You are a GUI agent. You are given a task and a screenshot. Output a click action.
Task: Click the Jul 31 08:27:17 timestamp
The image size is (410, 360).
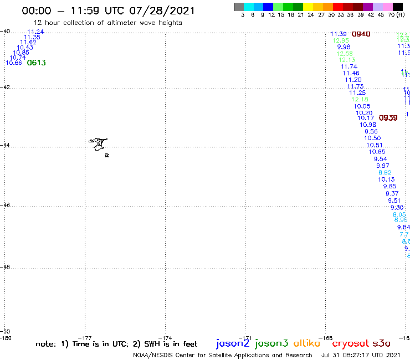point(361,356)
